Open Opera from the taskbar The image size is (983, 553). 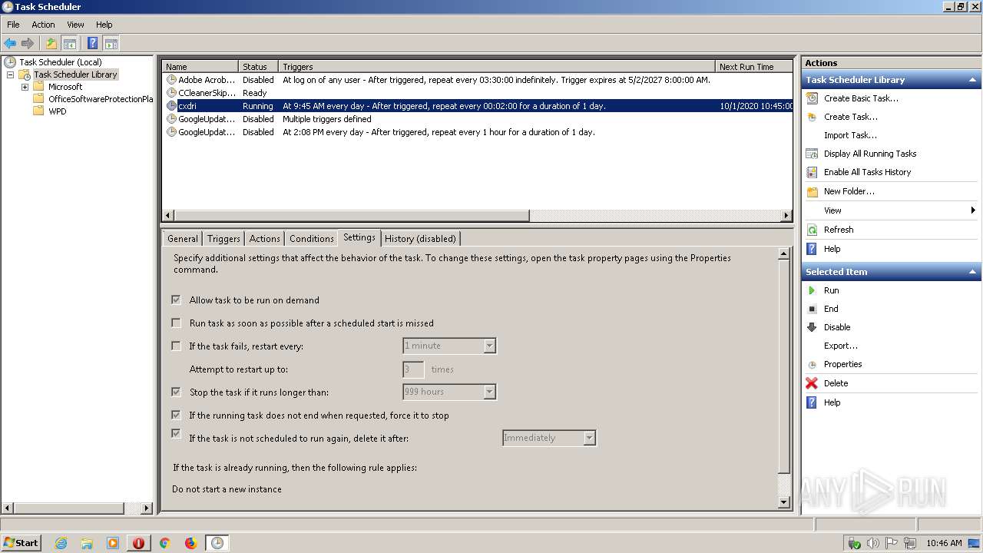coord(139,543)
